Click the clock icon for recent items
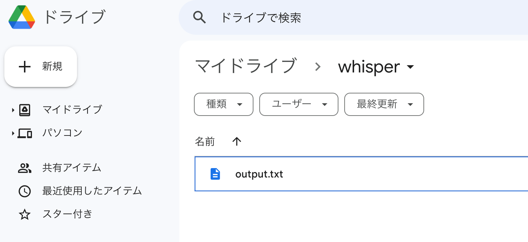Viewport: 528px width, 242px height. pos(24,191)
